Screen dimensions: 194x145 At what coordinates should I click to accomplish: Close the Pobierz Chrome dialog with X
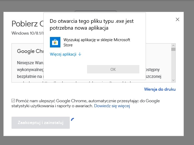tap(178, 19)
